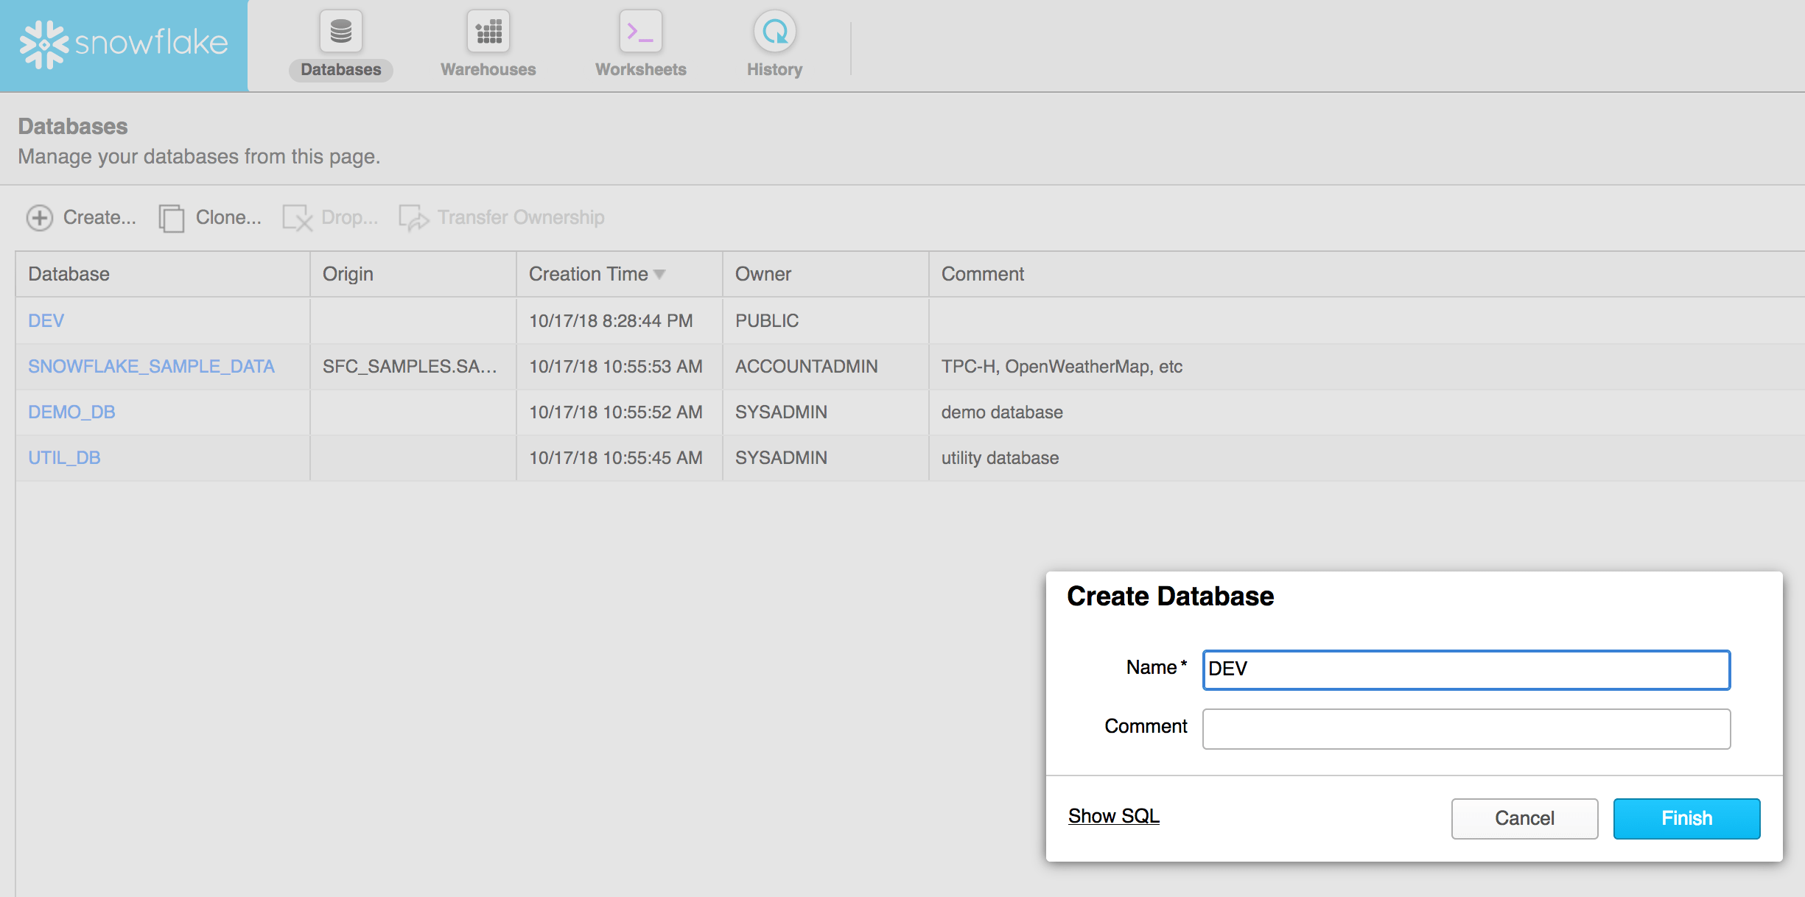This screenshot has height=897, width=1805.
Task: Open the SNOWFLAKE_SAMPLE_DATA database link
Action: tap(151, 366)
